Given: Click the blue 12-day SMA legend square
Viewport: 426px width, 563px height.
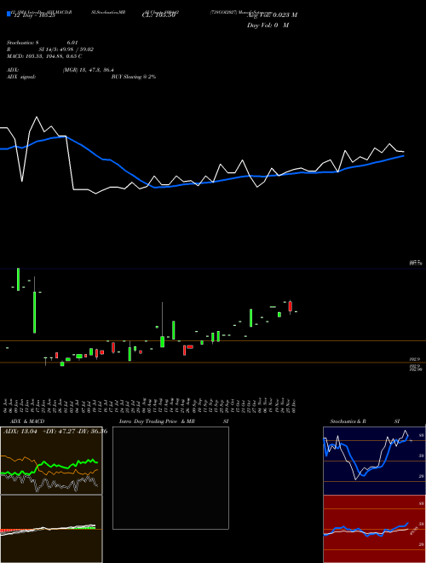Looking at the screenshot, I should point(9,15).
